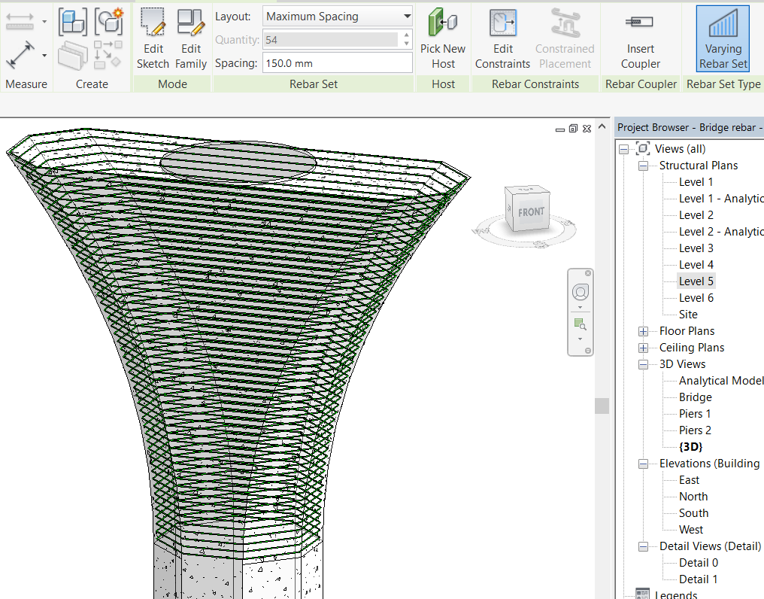Switch to the North elevation view

click(693, 496)
